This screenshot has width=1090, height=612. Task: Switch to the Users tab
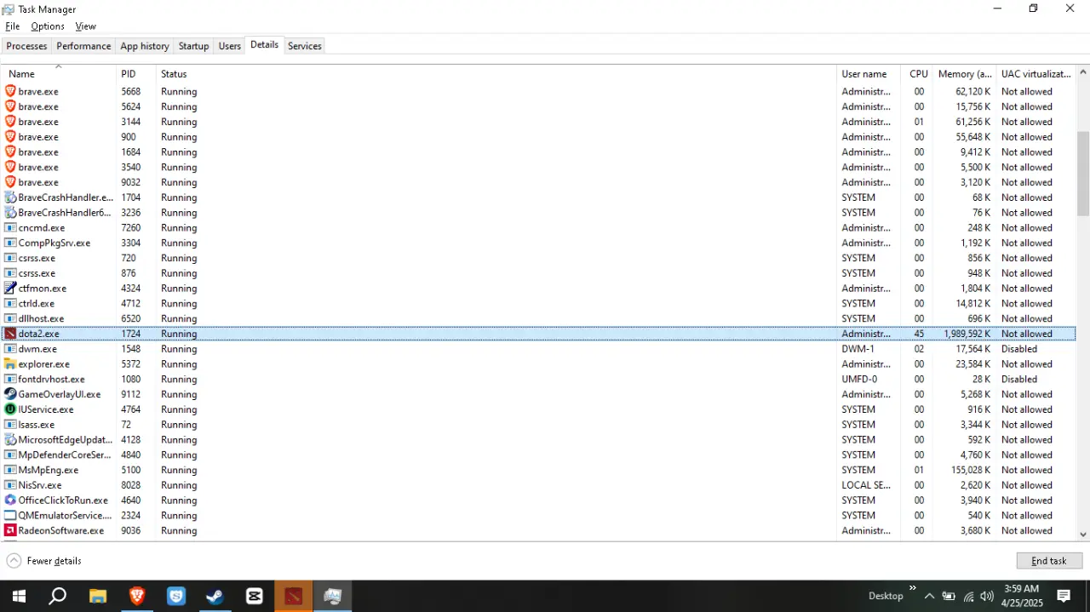tap(230, 46)
